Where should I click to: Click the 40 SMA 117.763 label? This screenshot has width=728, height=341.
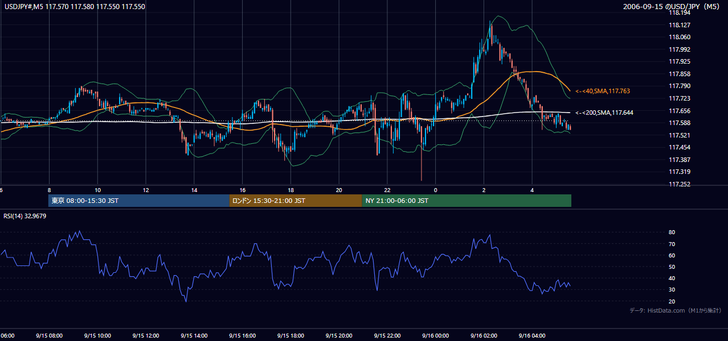(602, 91)
